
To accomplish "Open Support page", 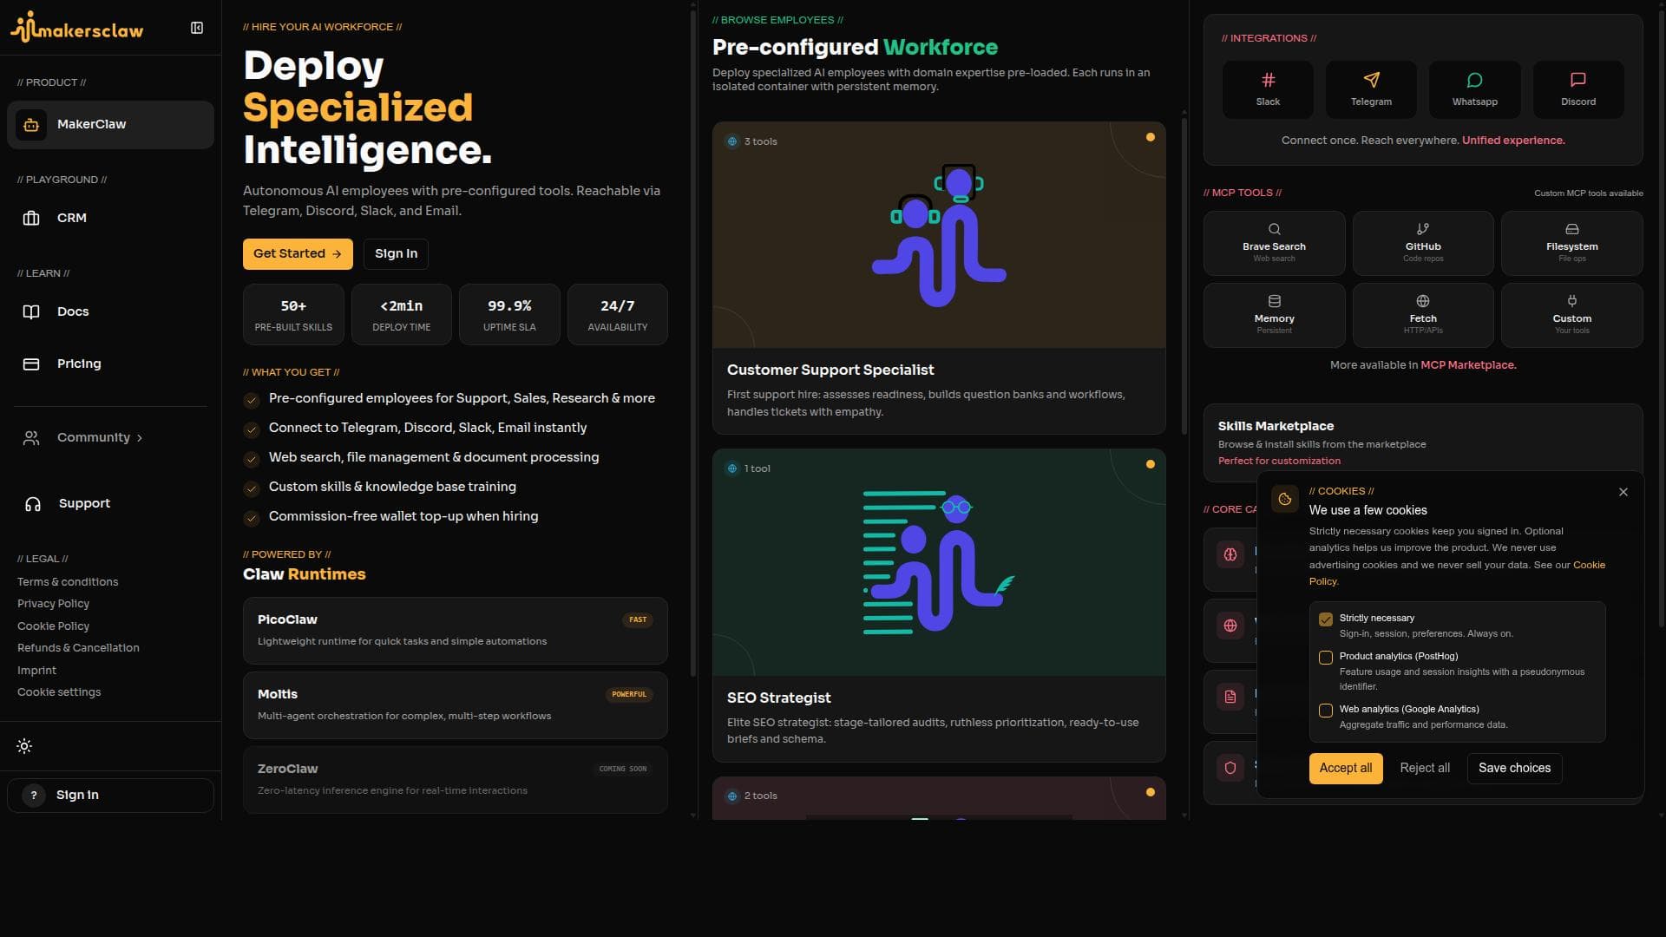I will pyautogui.click(x=110, y=503).
